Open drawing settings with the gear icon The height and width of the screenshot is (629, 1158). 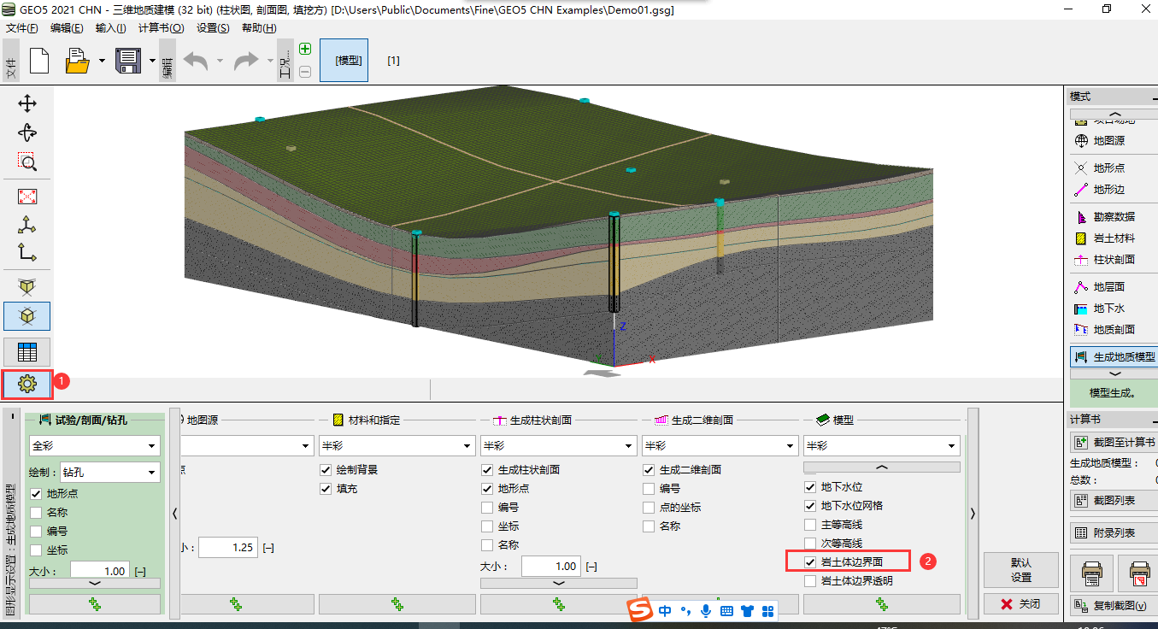coord(27,385)
